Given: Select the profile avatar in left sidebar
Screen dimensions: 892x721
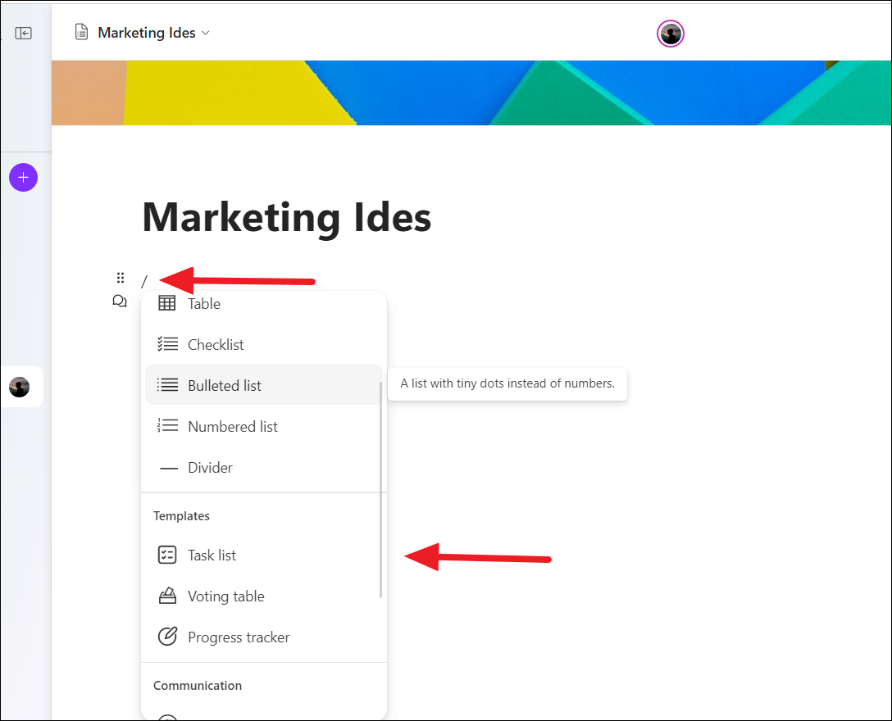Looking at the screenshot, I should tap(20, 387).
